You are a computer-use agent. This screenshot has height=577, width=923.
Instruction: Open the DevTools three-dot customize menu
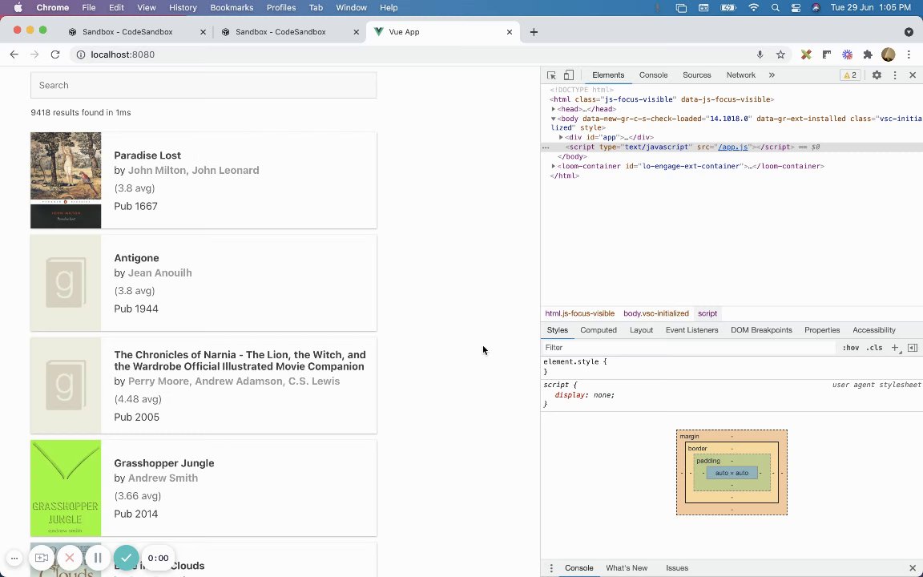[x=895, y=75]
